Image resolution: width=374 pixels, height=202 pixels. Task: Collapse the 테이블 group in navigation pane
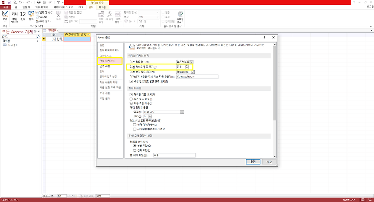37,41
